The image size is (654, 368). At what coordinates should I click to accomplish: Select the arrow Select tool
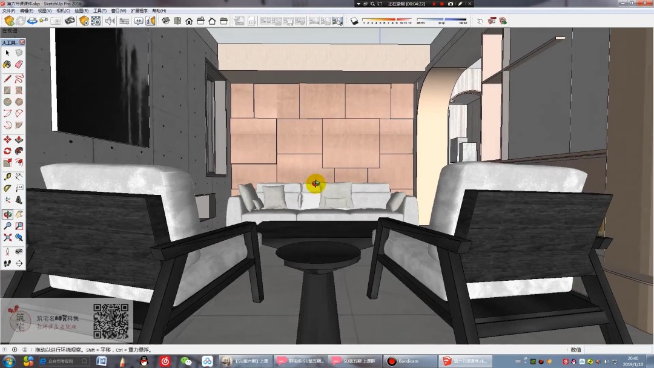point(7,53)
